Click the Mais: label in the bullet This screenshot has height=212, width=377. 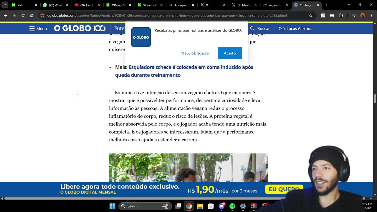point(121,67)
